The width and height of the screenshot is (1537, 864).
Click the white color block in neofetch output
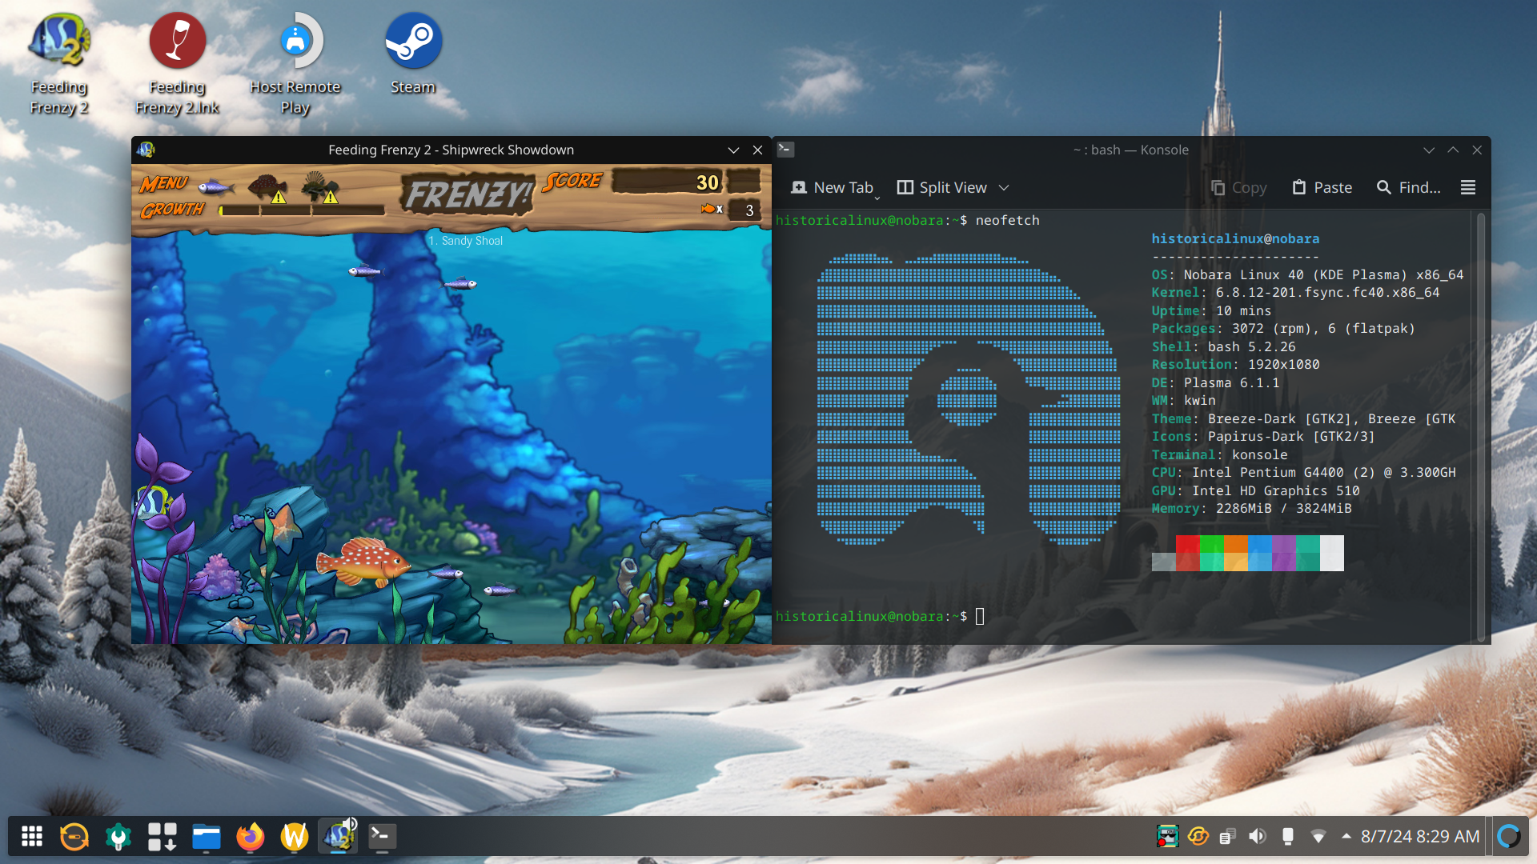click(1332, 553)
